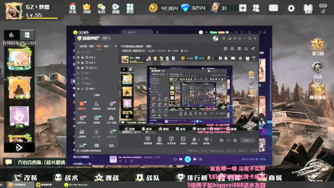Screen dimensions: 334x188
Task: Pause the song in QQ音乐
Action: coord(188,159)
